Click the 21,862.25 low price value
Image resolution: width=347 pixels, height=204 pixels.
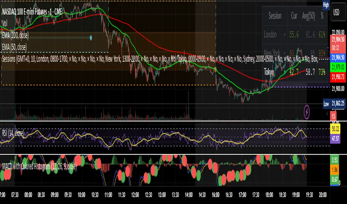coord(338,104)
